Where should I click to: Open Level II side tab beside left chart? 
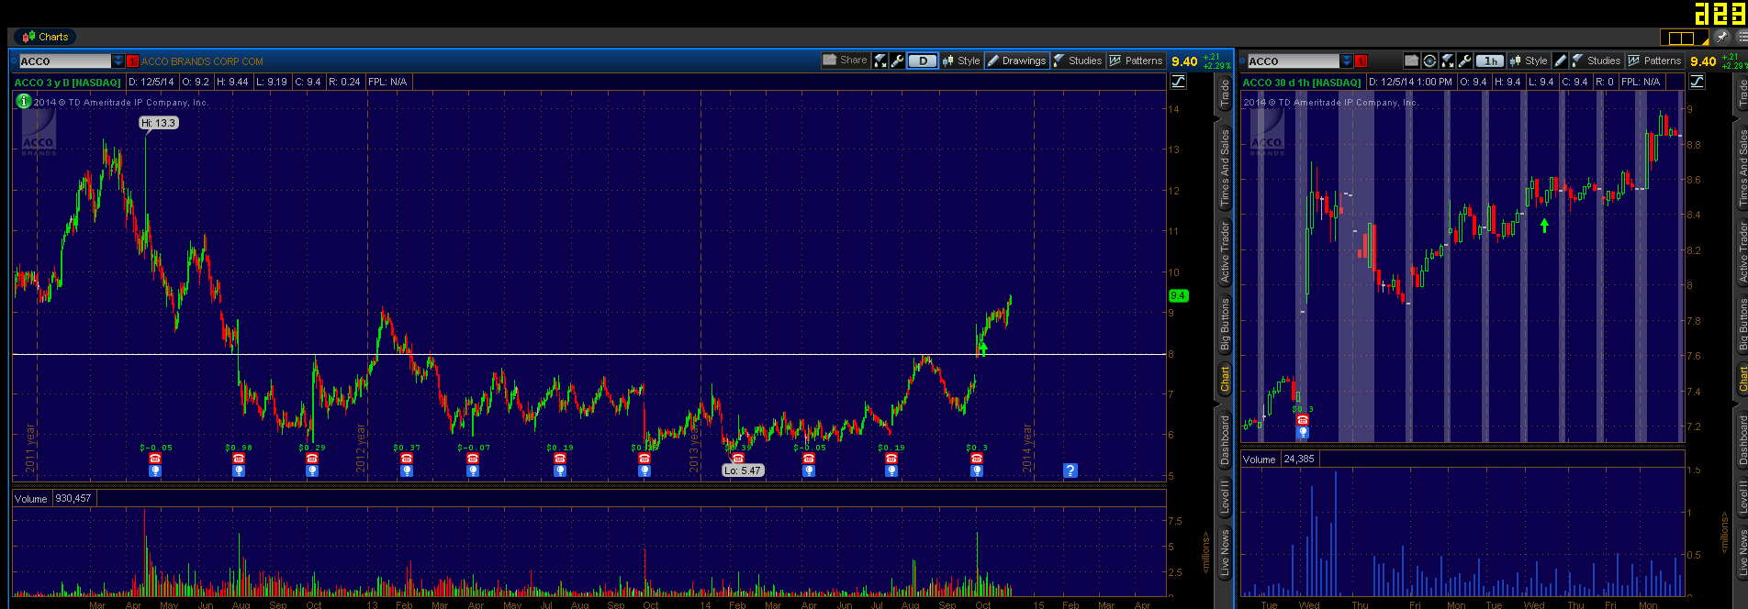pyautogui.click(x=1225, y=496)
